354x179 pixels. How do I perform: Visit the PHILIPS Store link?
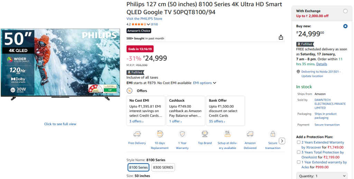(144, 19)
